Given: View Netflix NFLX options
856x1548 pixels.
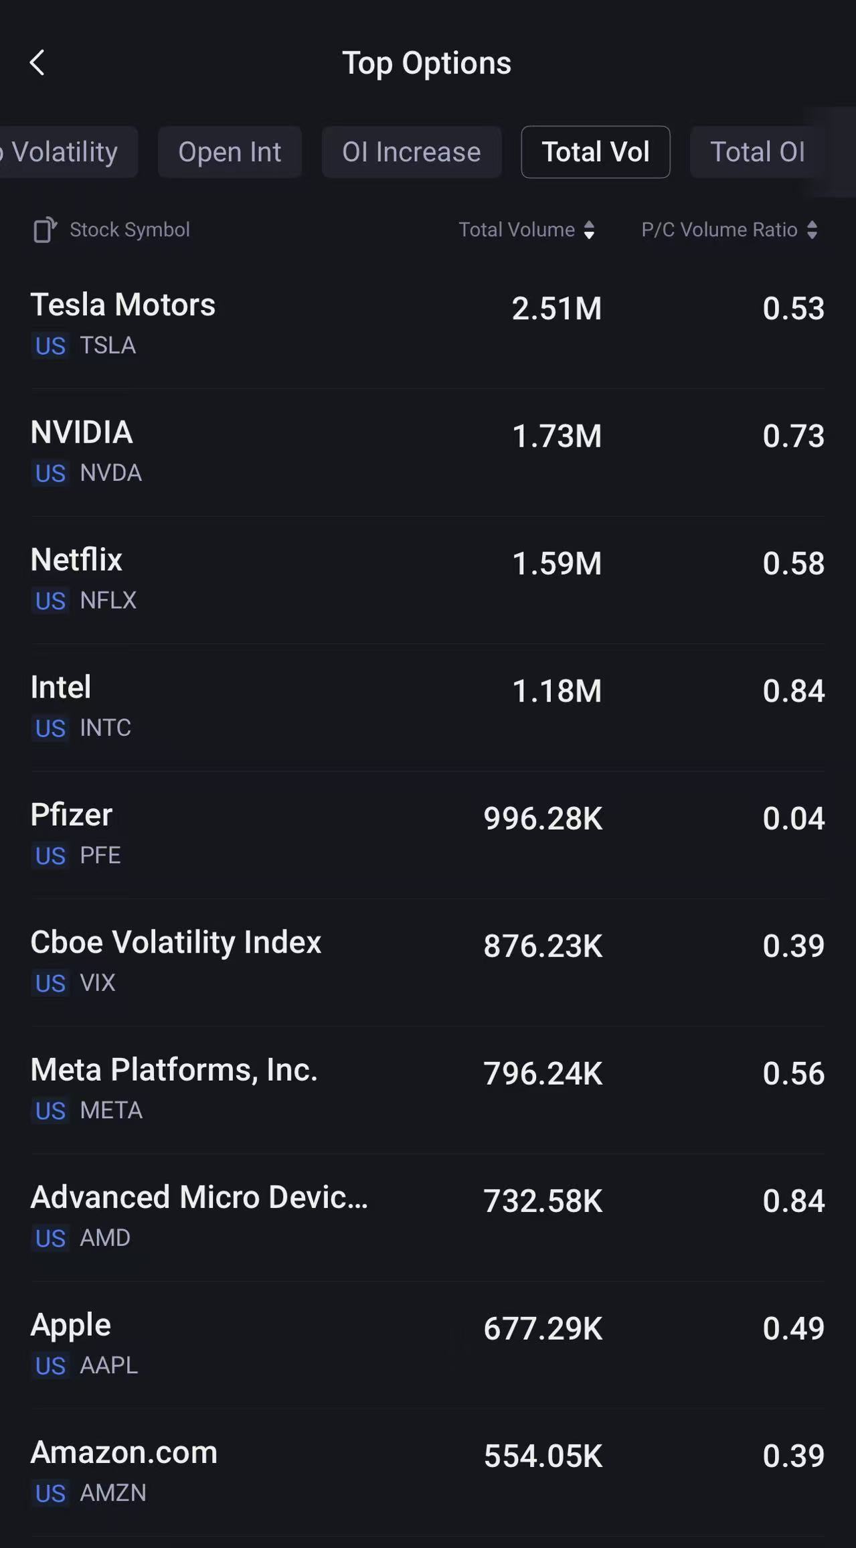Looking at the screenshot, I should coord(427,579).
